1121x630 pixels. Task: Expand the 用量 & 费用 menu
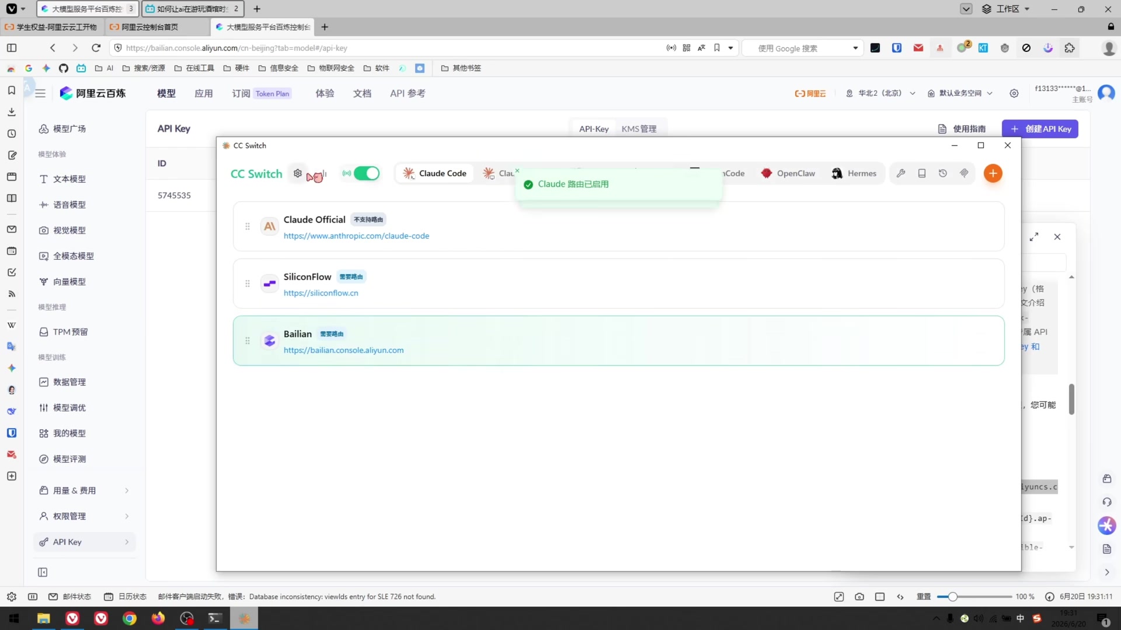85,491
